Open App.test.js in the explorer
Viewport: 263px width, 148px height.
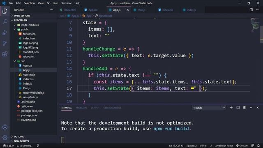tap(29, 74)
